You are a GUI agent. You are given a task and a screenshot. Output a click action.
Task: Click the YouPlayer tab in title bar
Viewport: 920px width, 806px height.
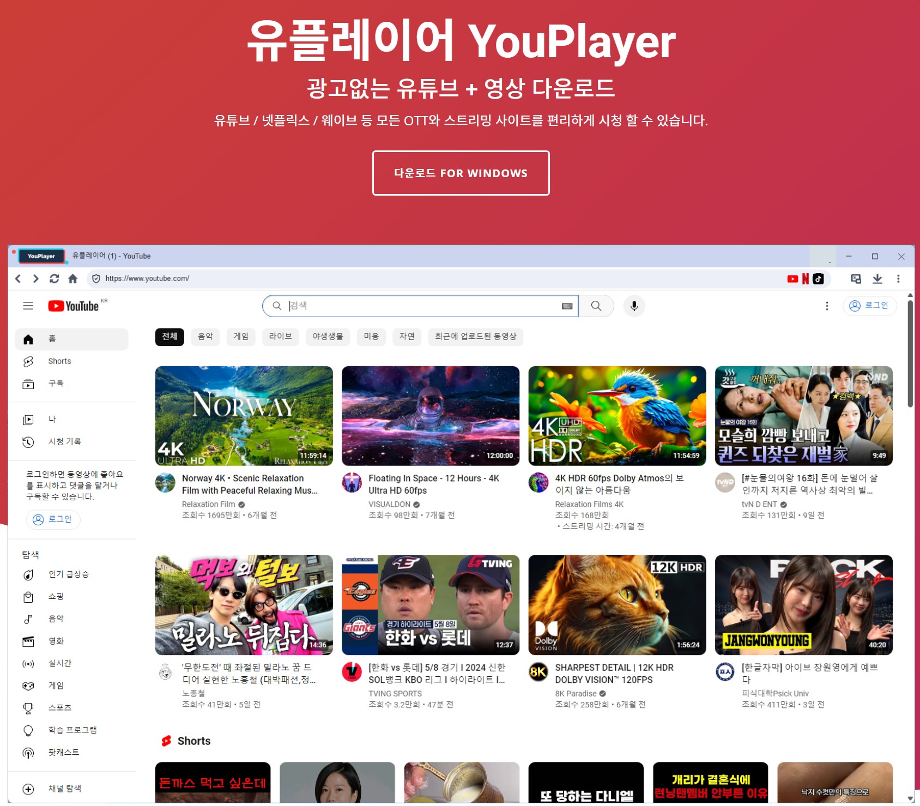[41, 256]
